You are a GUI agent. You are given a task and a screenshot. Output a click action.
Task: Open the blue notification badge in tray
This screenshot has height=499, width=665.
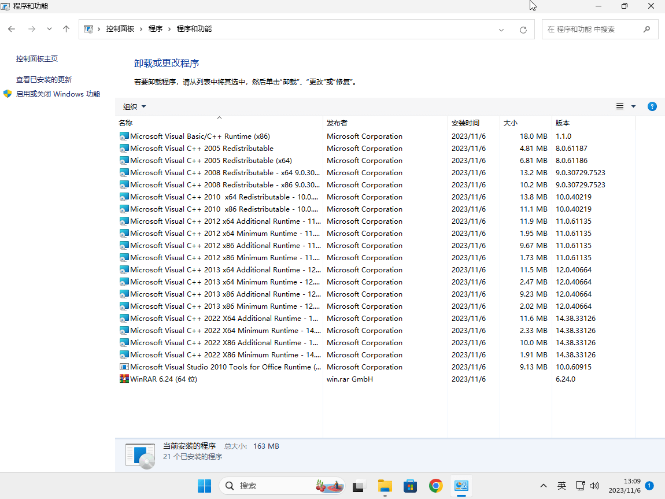[x=649, y=486]
